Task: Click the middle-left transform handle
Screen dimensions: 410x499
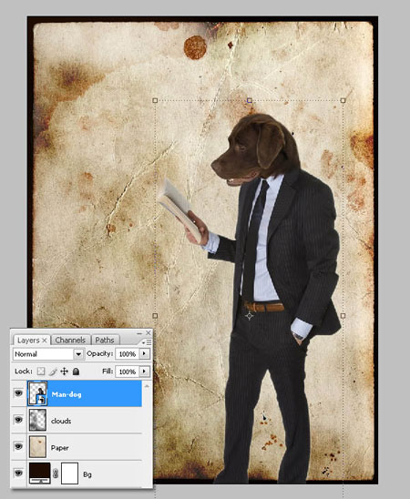Action: pyautogui.click(x=155, y=316)
